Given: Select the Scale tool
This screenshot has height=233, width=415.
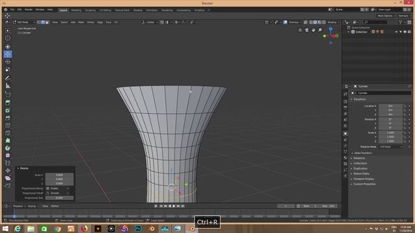Looking at the screenshot, I should point(8,69).
